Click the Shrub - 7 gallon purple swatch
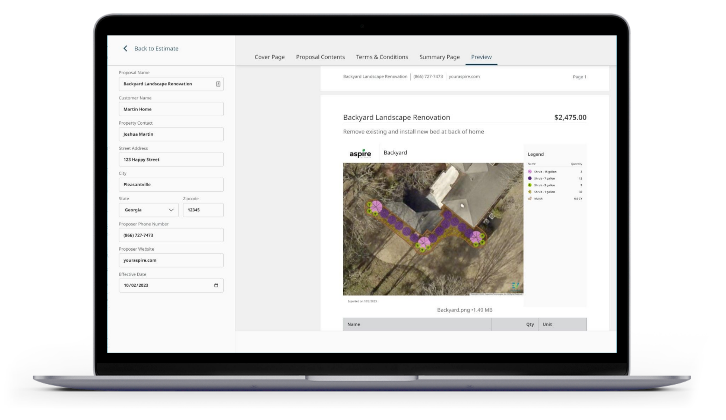 pyautogui.click(x=530, y=178)
